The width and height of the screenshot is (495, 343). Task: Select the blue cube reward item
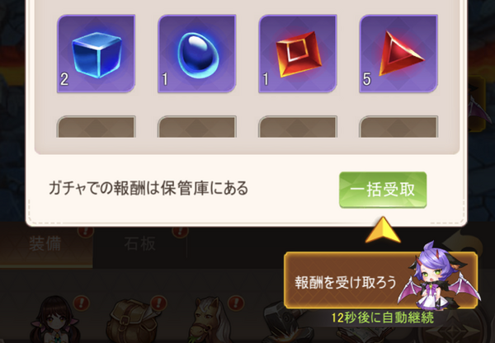click(x=96, y=54)
